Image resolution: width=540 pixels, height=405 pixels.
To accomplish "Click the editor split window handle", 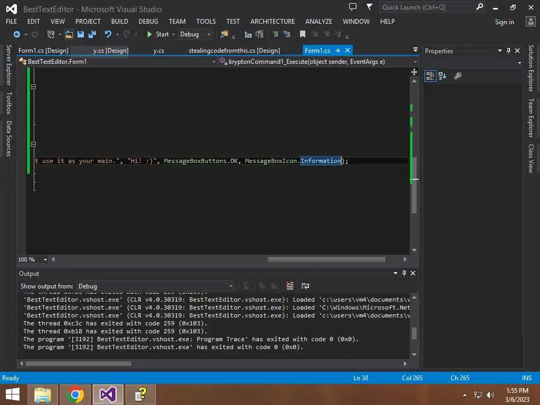I will coord(414,72).
